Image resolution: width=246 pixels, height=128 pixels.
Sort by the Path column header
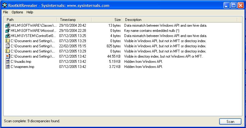tap(30, 20)
